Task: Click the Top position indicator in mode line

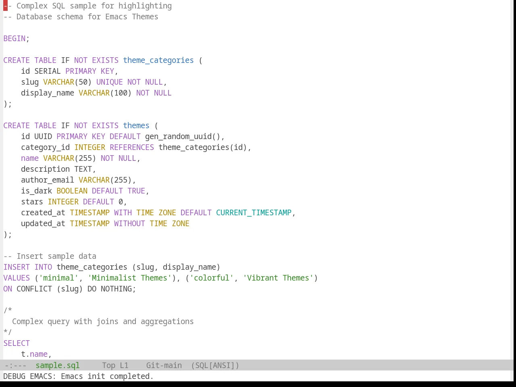Action: click(108, 365)
